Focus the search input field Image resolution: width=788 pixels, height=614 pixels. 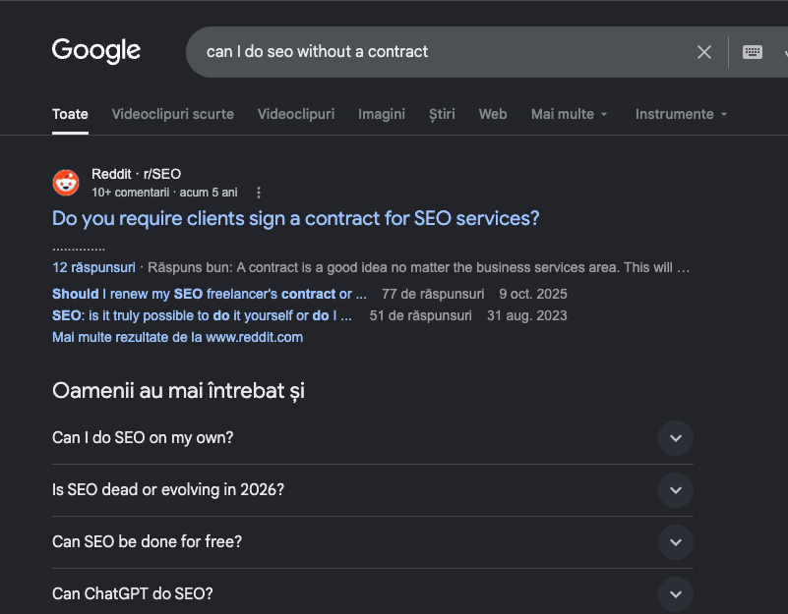(443, 52)
